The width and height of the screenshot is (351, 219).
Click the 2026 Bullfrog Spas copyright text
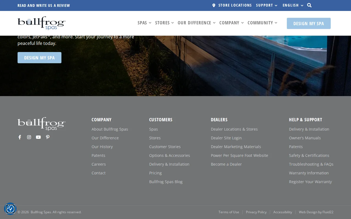coord(49,212)
